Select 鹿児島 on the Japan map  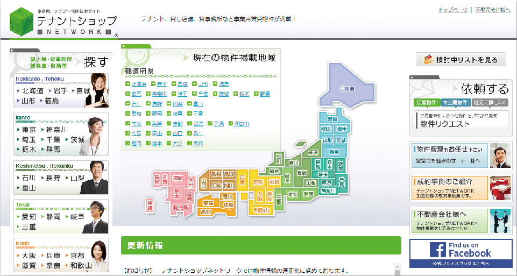pos(180,208)
